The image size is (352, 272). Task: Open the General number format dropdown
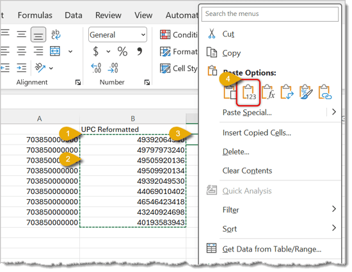coord(118,35)
